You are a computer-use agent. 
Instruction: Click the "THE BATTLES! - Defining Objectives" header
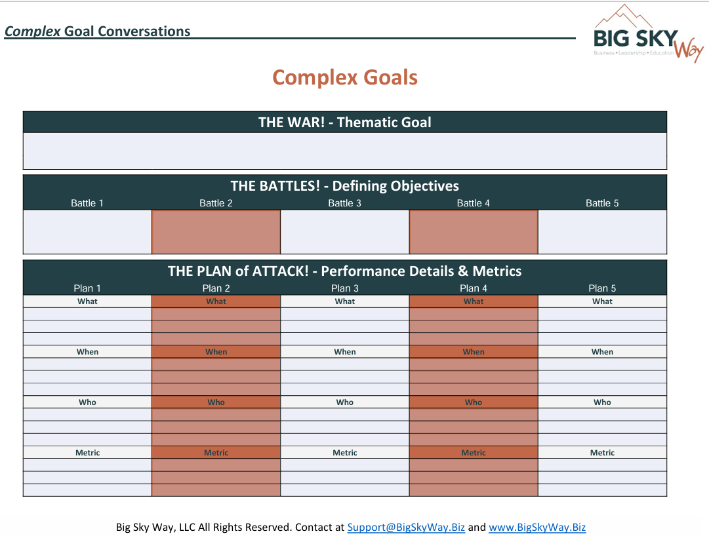click(345, 185)
